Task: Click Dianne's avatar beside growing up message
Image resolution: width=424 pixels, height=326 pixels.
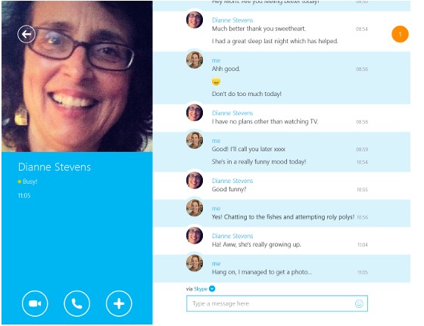Action: (x=195, y=235)
